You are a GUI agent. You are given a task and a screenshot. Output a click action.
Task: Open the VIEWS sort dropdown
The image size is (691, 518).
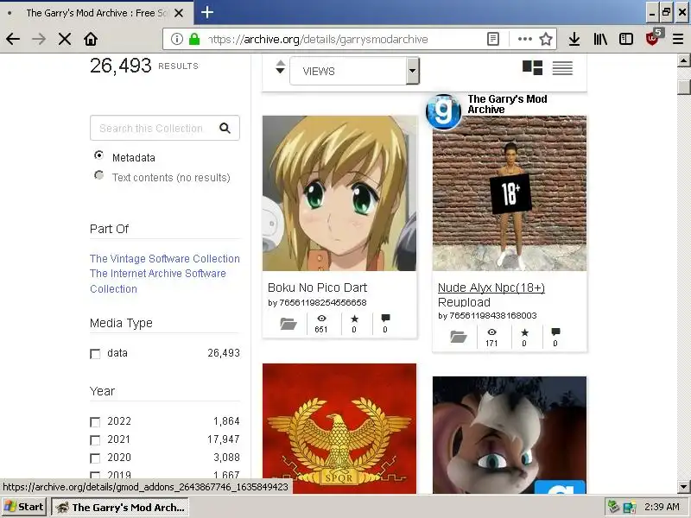[354, 71]
